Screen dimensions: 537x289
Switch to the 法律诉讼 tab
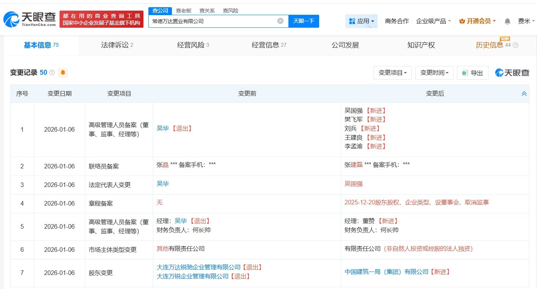(x=117, y=45)
